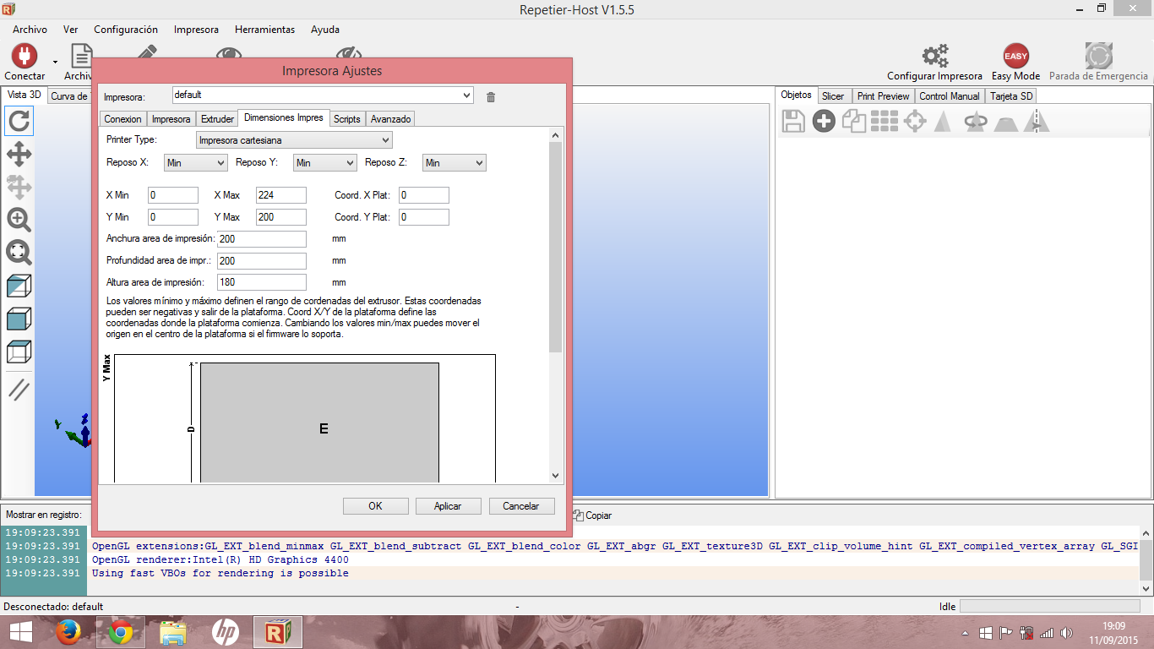Click the zoom to fit magnifier tool

point(19,253)
